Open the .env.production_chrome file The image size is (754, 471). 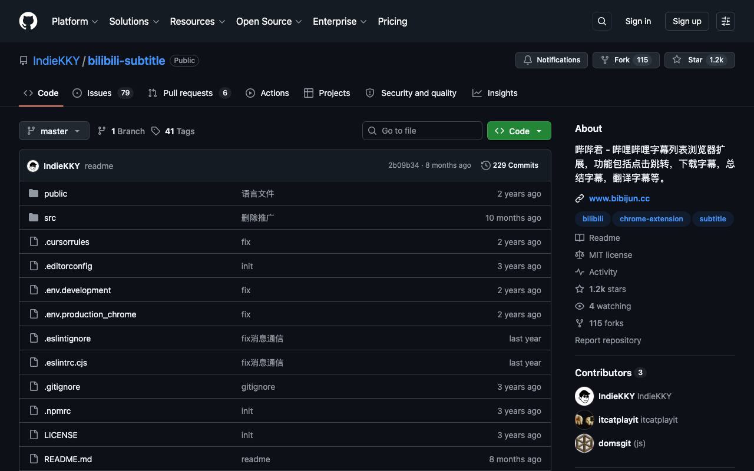pyautogui.click(x=90, y=314)
